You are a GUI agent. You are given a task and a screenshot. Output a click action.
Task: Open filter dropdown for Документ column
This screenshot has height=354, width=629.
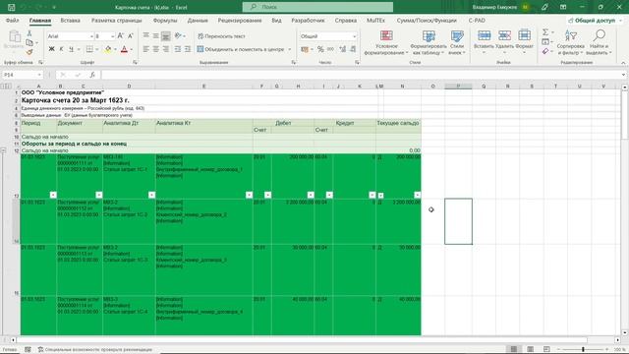(98, 195)
